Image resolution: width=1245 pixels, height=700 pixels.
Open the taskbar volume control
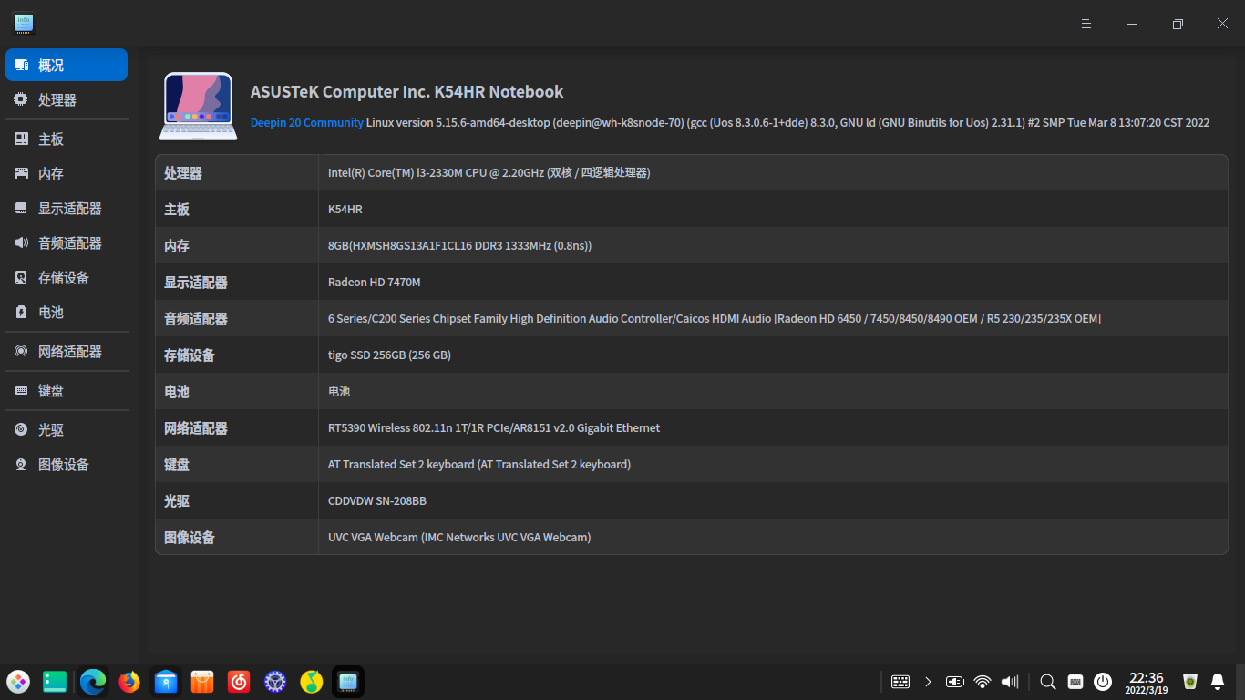pos(1010,682)
